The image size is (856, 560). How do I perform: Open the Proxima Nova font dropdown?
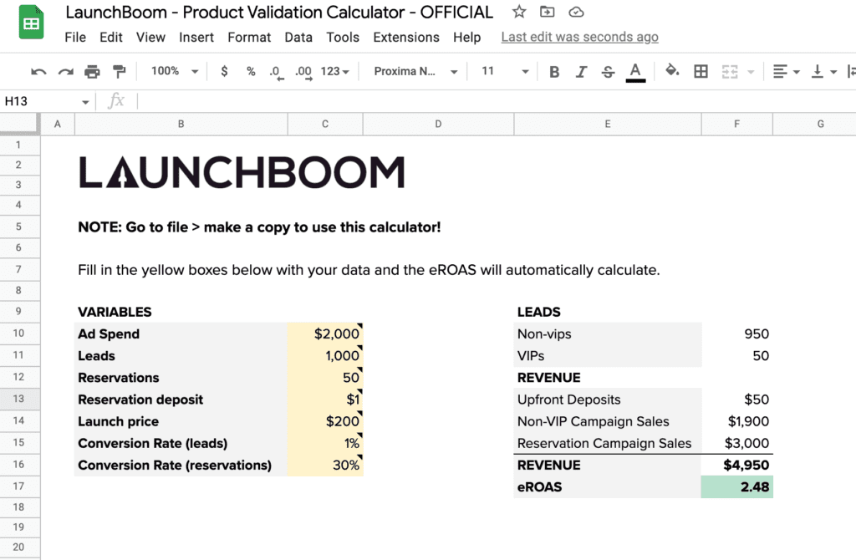pos(415,72)
